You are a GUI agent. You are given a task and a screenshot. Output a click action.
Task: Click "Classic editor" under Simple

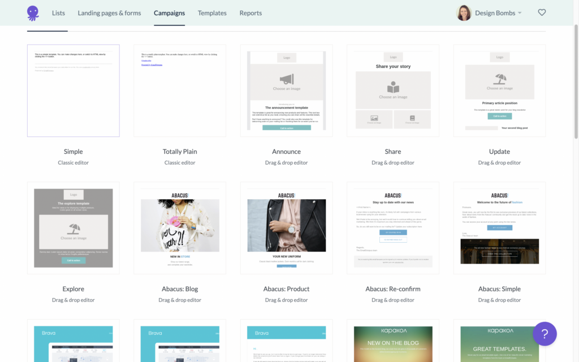click(x=73, y=162)
